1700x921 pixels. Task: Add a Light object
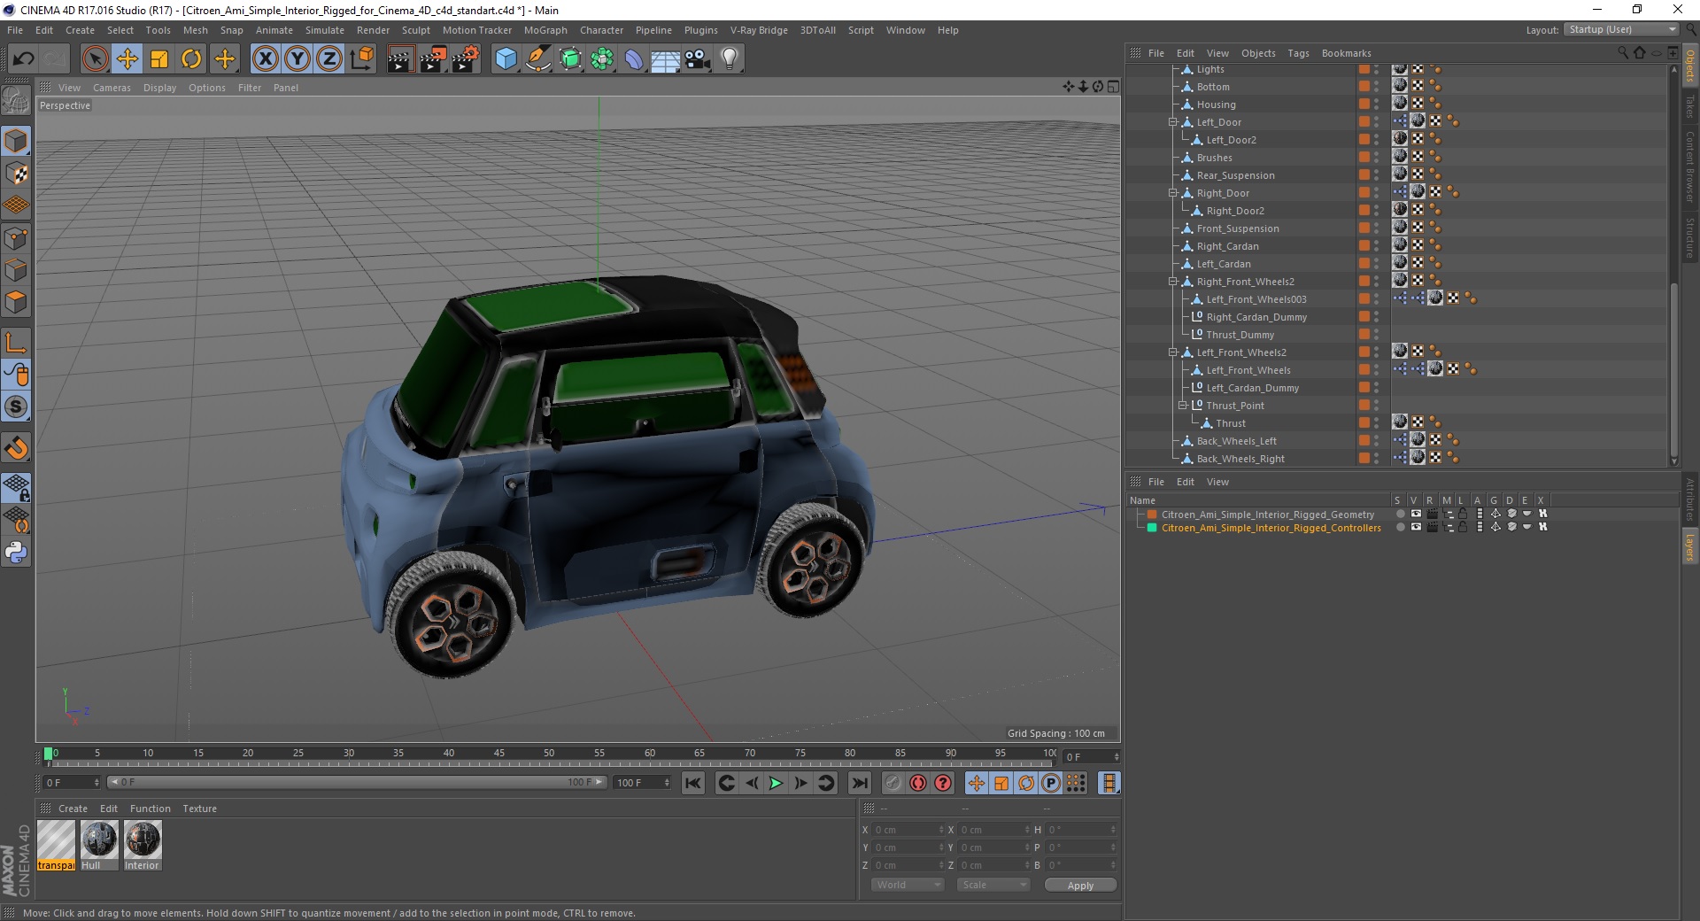pos(729,59)
